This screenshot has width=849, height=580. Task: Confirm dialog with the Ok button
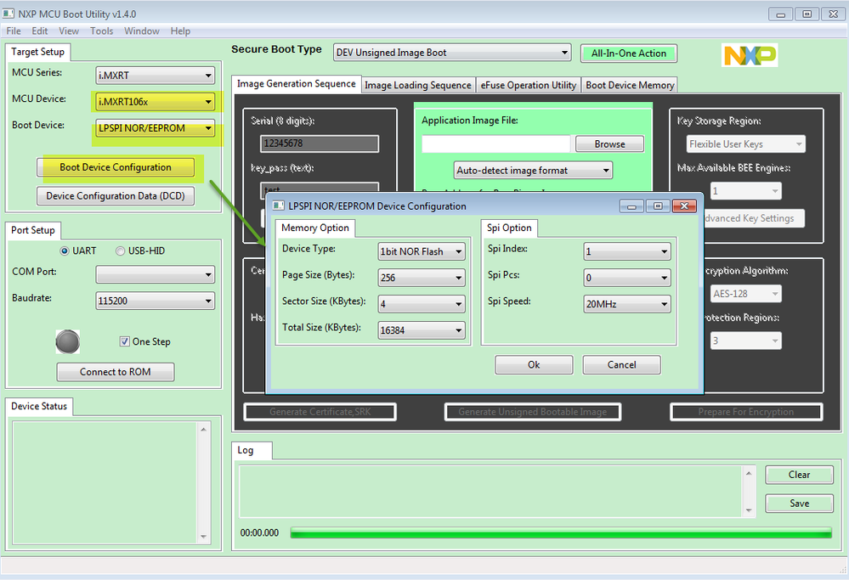click(x=534, y=364)
